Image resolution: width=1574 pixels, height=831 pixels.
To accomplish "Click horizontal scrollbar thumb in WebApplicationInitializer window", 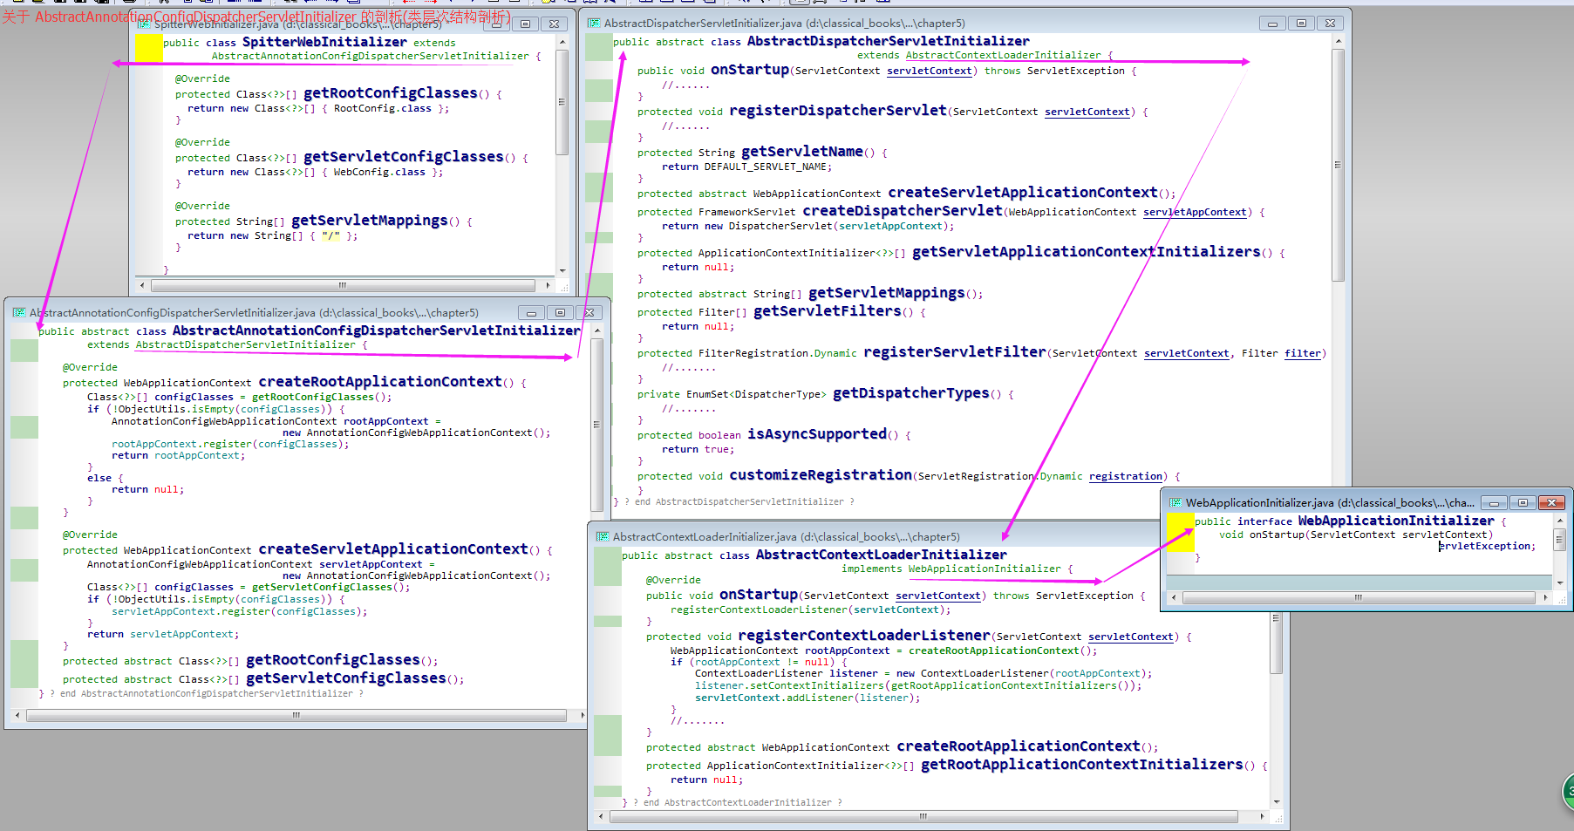I will tap(1358, 597).
